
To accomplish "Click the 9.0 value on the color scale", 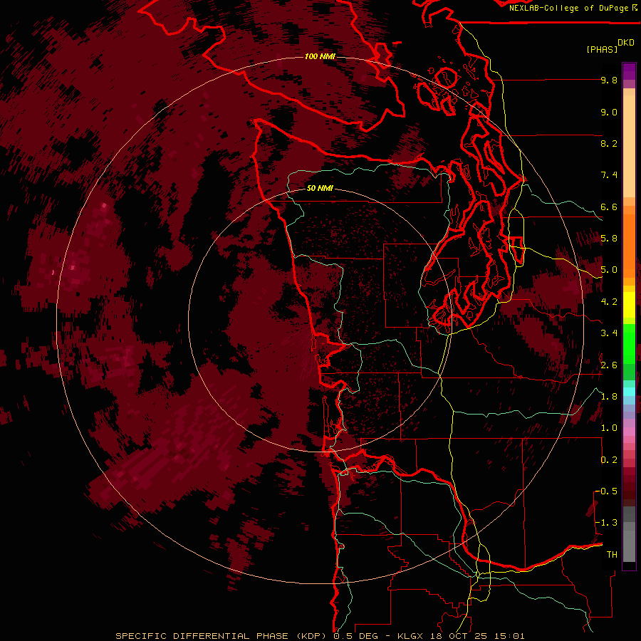I will (x=609, y=112).
